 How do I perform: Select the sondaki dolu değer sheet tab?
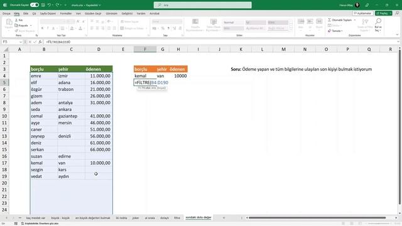tap(198, 218)
